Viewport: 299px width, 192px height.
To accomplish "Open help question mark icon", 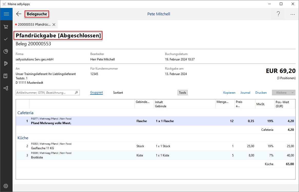I will (278, 14).
